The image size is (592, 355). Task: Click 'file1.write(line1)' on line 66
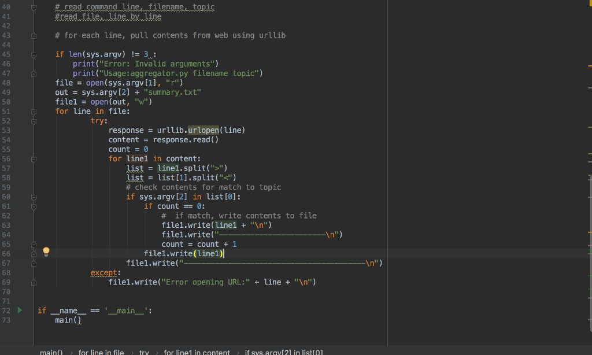click(183, 254)
